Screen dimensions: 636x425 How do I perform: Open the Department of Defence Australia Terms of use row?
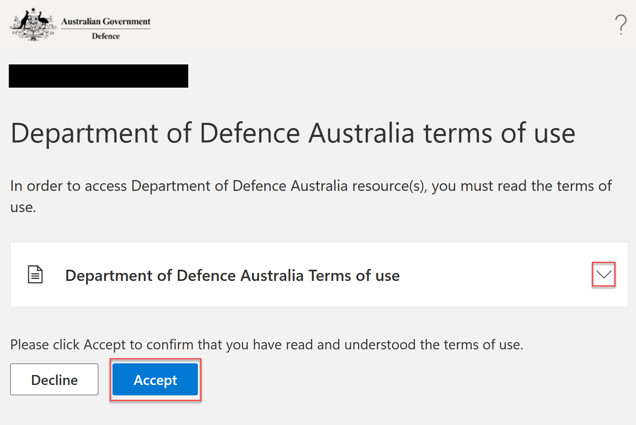319,275
